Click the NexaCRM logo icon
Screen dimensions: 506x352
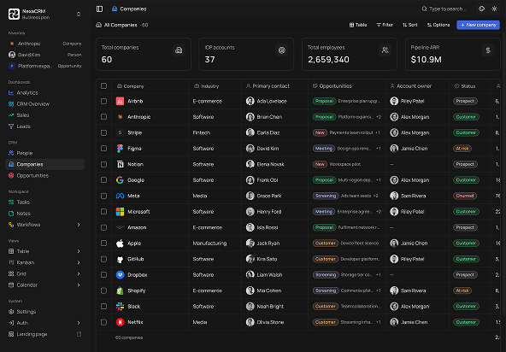point(14,15)
